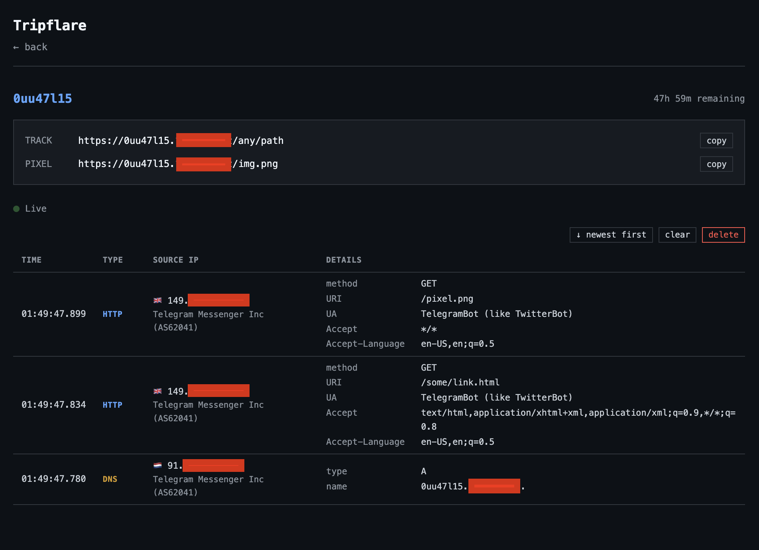This screenshot has width=759, height=550.
Task: Click the UK flag in the 01:49:47.899 row
Action: tap(157, 300)
